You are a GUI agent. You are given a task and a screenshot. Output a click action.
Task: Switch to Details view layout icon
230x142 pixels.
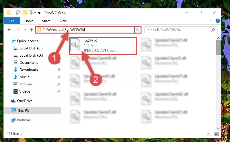(210, 134)
